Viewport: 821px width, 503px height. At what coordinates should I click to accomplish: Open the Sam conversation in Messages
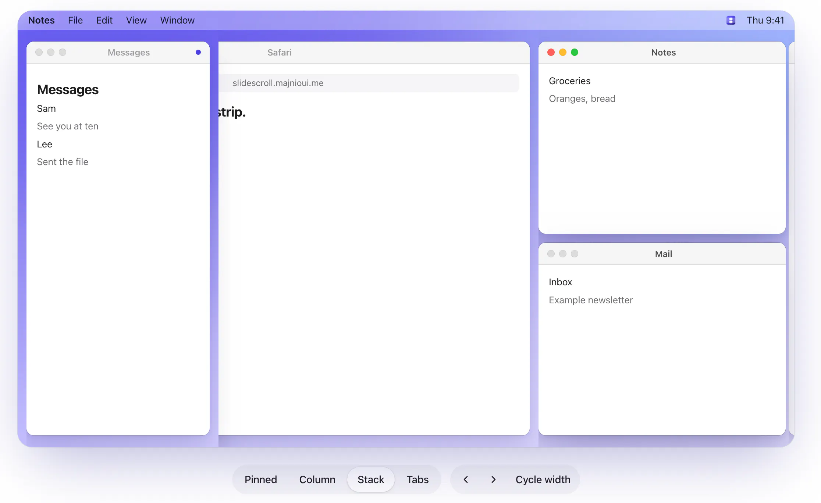46,108
